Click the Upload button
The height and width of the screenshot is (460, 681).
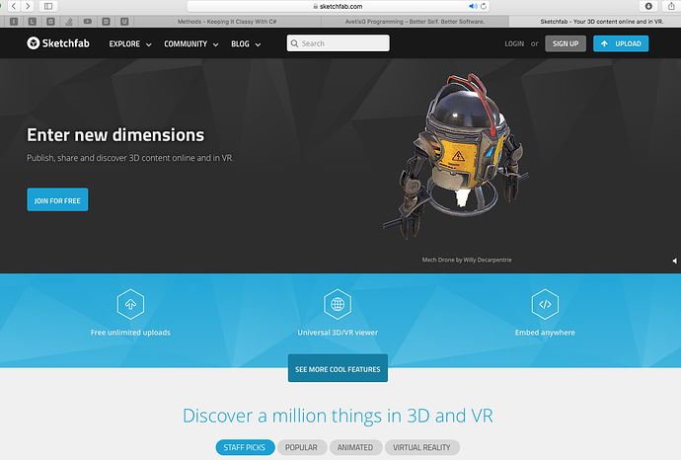click(621, 43)
